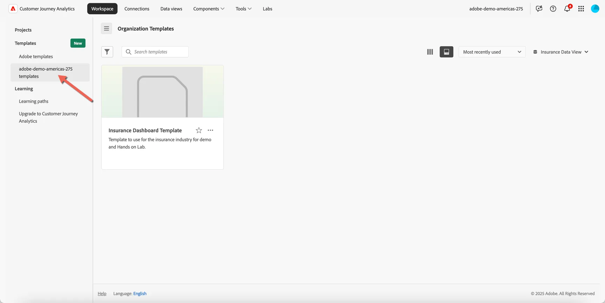Select Templates in the sidebar

click(x=26, y=43)
